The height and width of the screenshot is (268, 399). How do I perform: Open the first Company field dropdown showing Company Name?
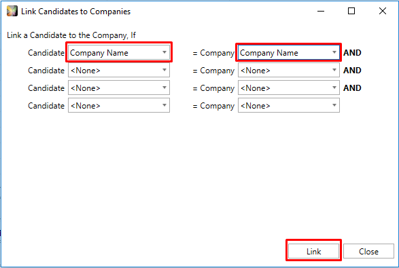[289, 53]
